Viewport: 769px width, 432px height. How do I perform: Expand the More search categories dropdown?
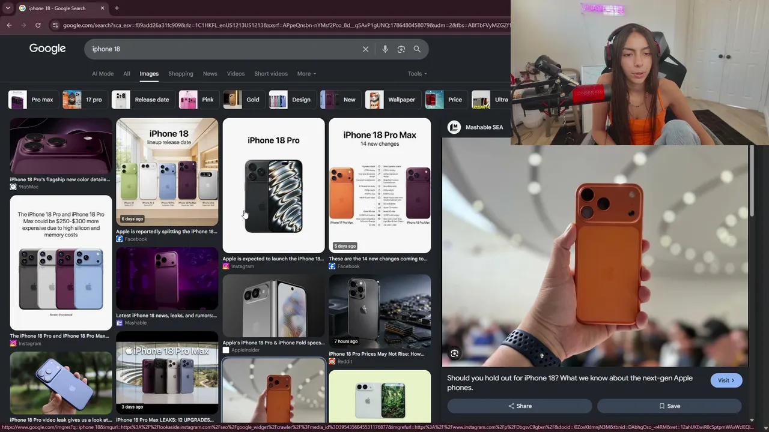pyautogui.click(x=306, y=74)
